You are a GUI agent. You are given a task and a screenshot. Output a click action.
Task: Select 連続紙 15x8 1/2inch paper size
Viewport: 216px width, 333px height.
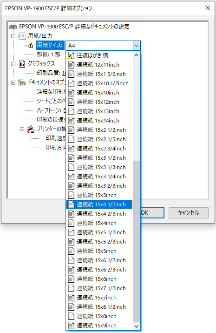[99, 307]
